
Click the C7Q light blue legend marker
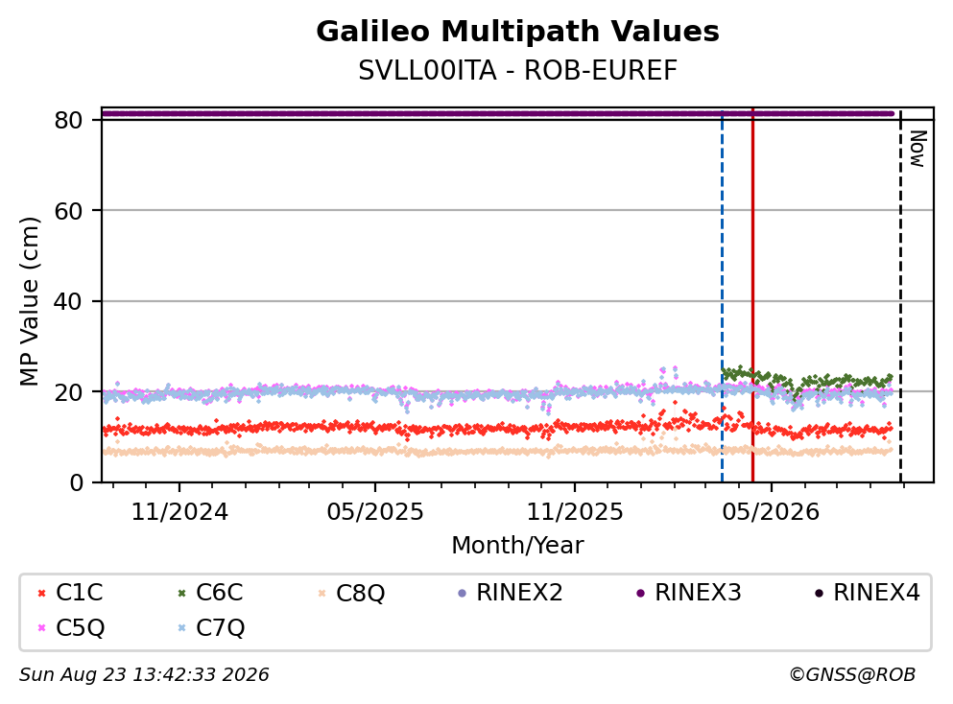tap(181, 628)
